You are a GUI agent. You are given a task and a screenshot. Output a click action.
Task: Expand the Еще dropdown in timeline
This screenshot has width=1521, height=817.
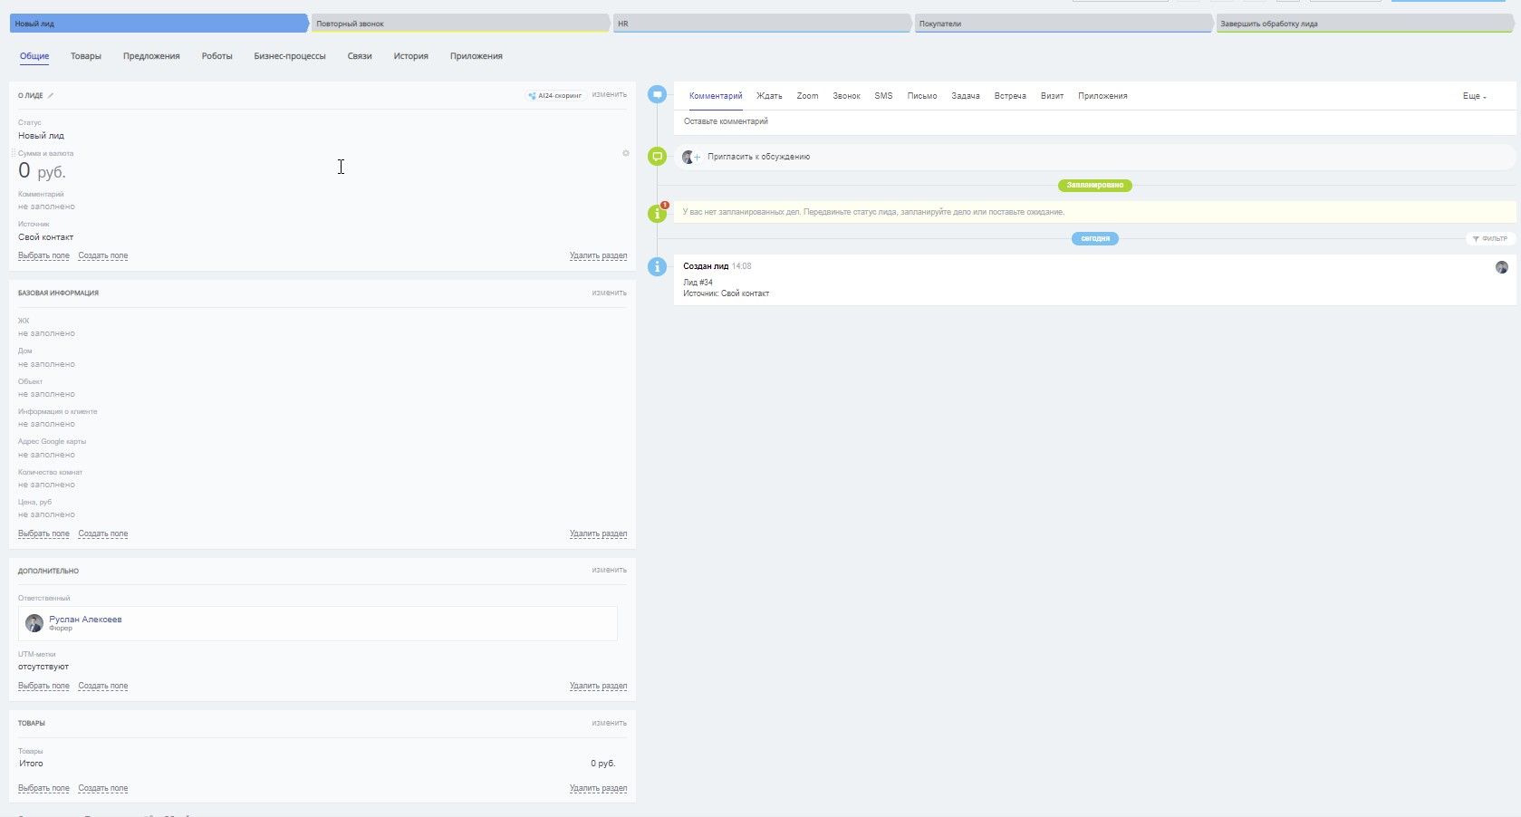click(x=1474, y=96)
